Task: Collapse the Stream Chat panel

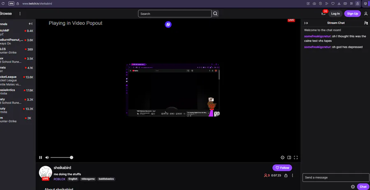Action: point(306,23)
